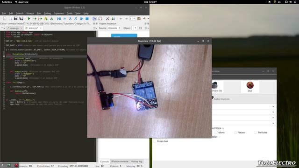
Task: Open the View menu in Spyder
Action: click(78, 14)
